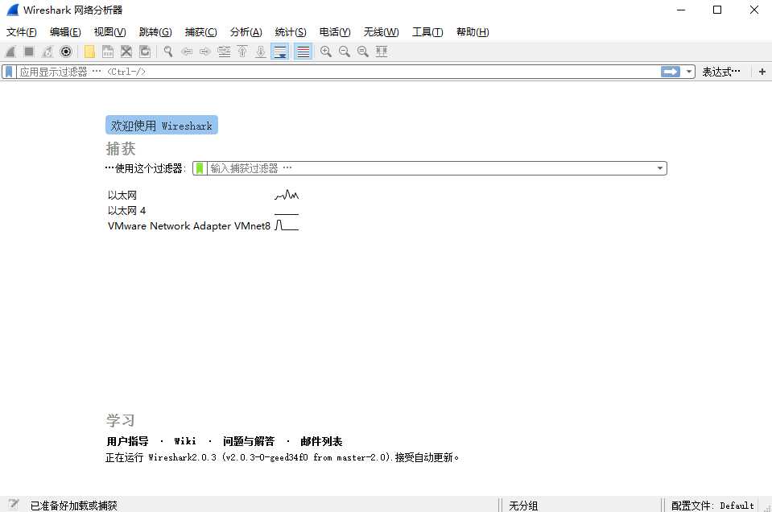Viewport: 772px width, 512px height.
Task: Click the zoom out magnifier icon
Action: [345, 52]
